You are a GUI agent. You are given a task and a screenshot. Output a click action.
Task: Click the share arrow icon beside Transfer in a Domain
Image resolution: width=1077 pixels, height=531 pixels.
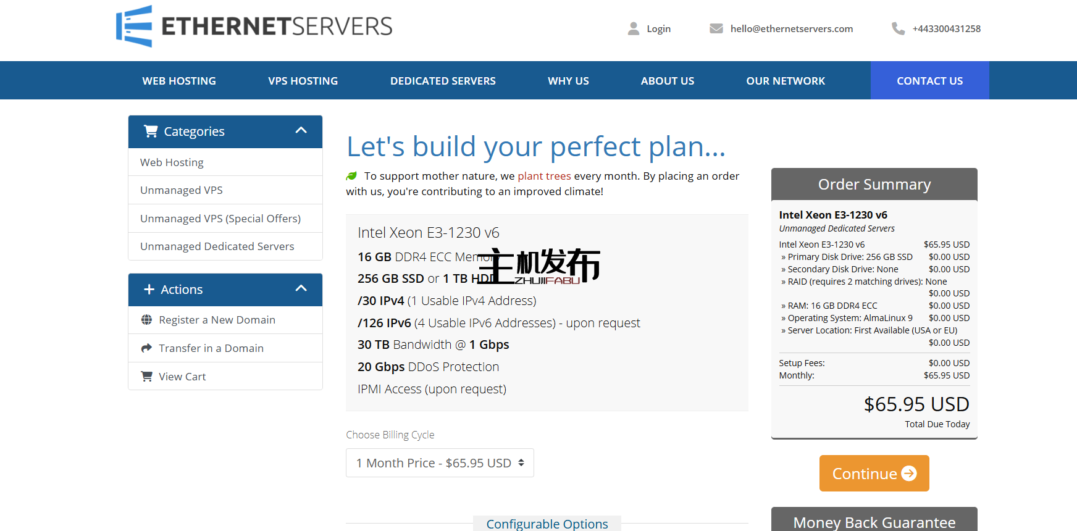(146, 348)
